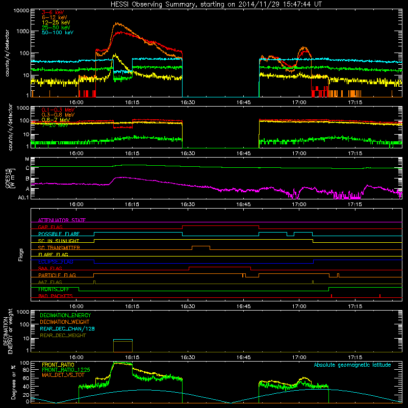The height and width of the screenshot is (408, 408).
Task: Pick the 7-20 MeV legend label
Action: coord(55,125)
